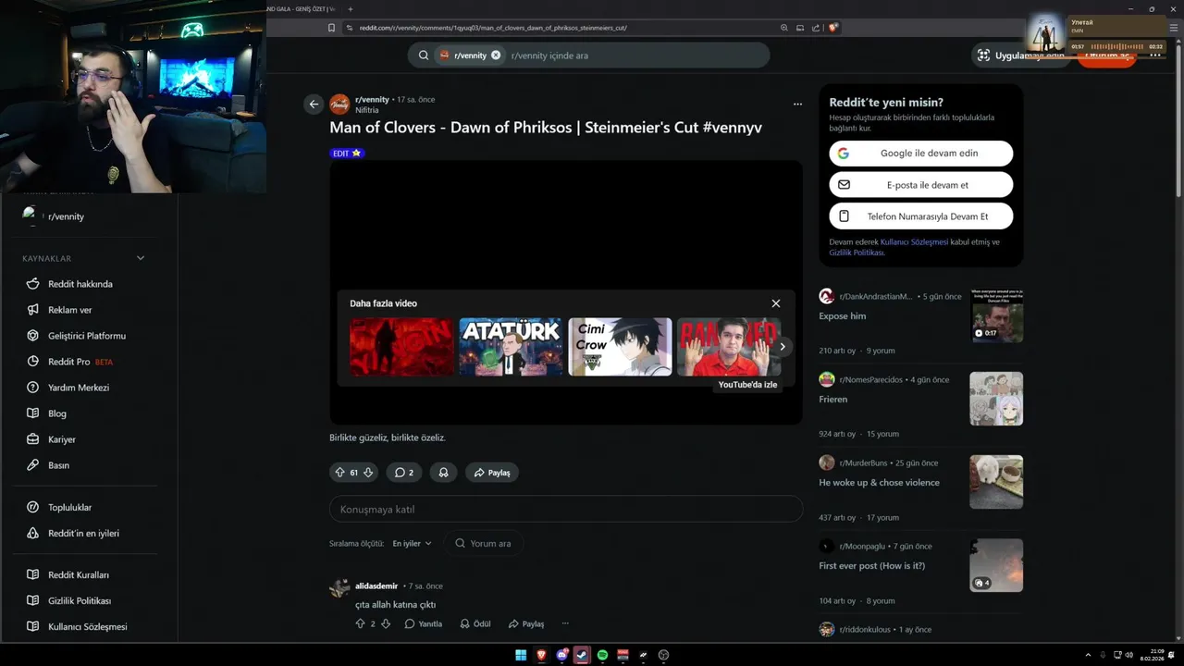Screen dimensions: 1184x666
Task: Click the browser bookmark icon in address bar
Action: (x=331, y=28)
